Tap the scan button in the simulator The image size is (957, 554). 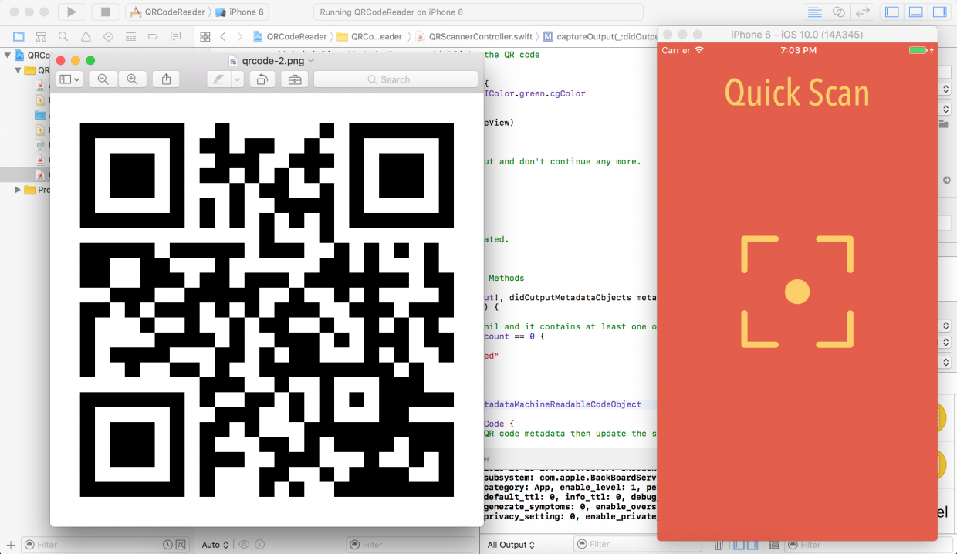pyautogui.click(x=796, y=292)
